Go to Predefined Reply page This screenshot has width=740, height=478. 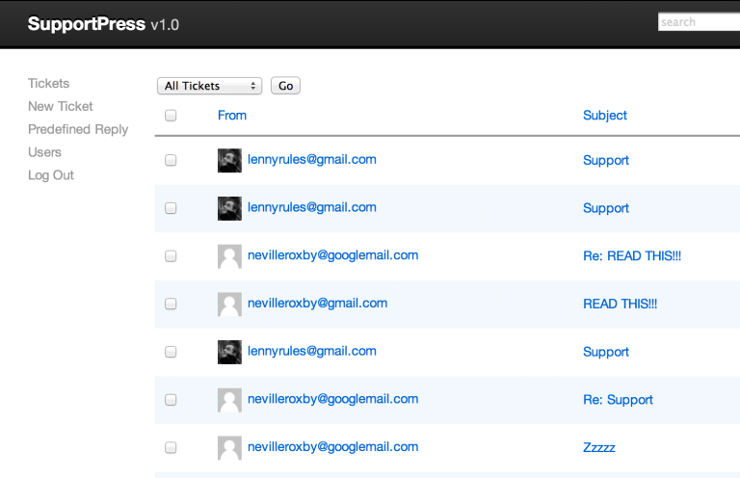tap(78, 129)
